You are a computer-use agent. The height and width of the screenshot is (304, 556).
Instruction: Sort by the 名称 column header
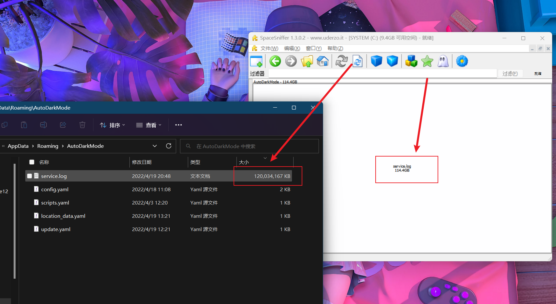[44, 162]
